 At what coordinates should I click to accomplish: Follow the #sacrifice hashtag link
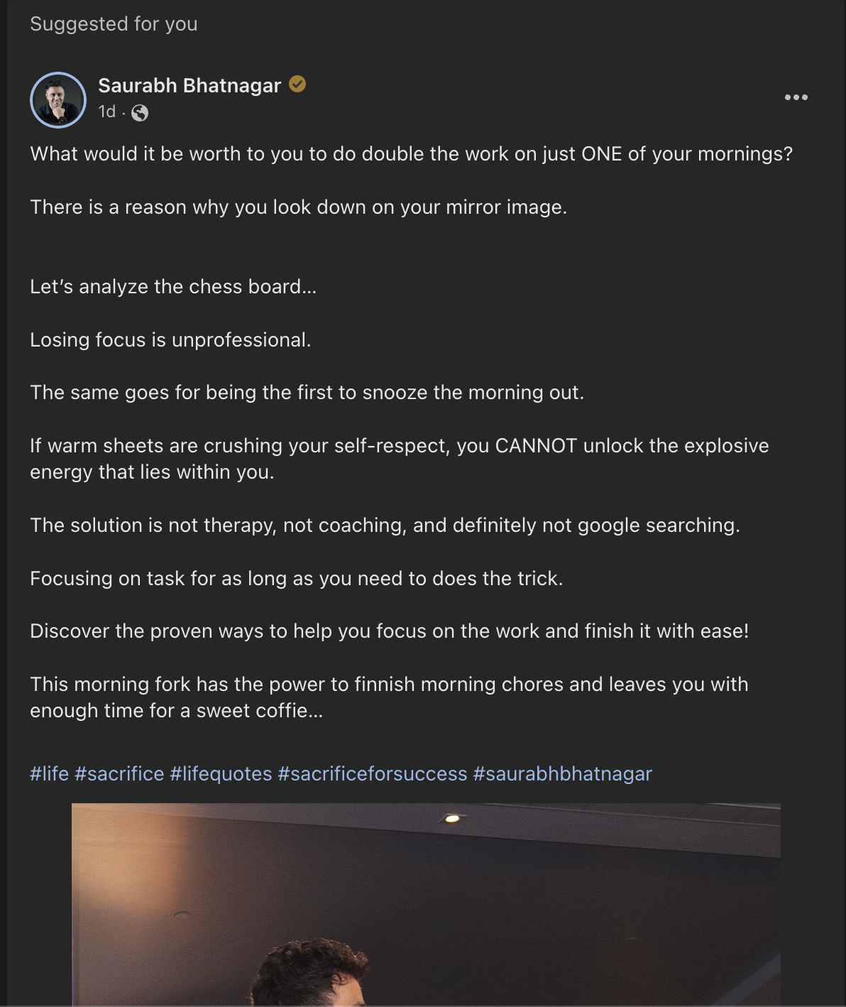[119, 773]
